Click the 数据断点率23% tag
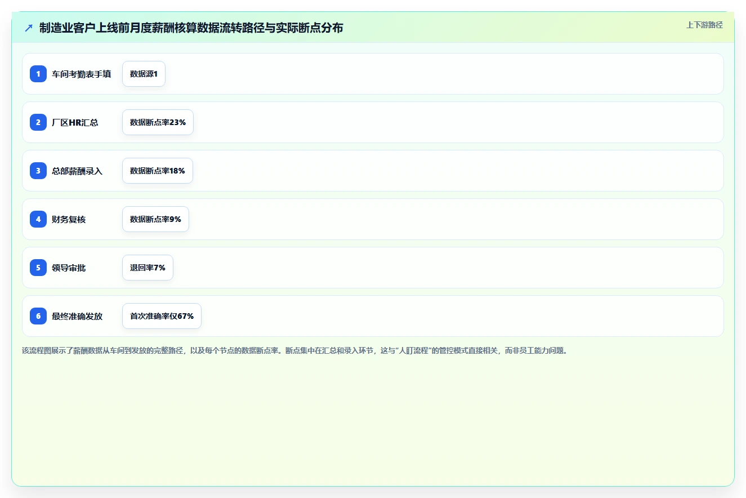This screenshot has height=498, width=746. pos(158,122)
